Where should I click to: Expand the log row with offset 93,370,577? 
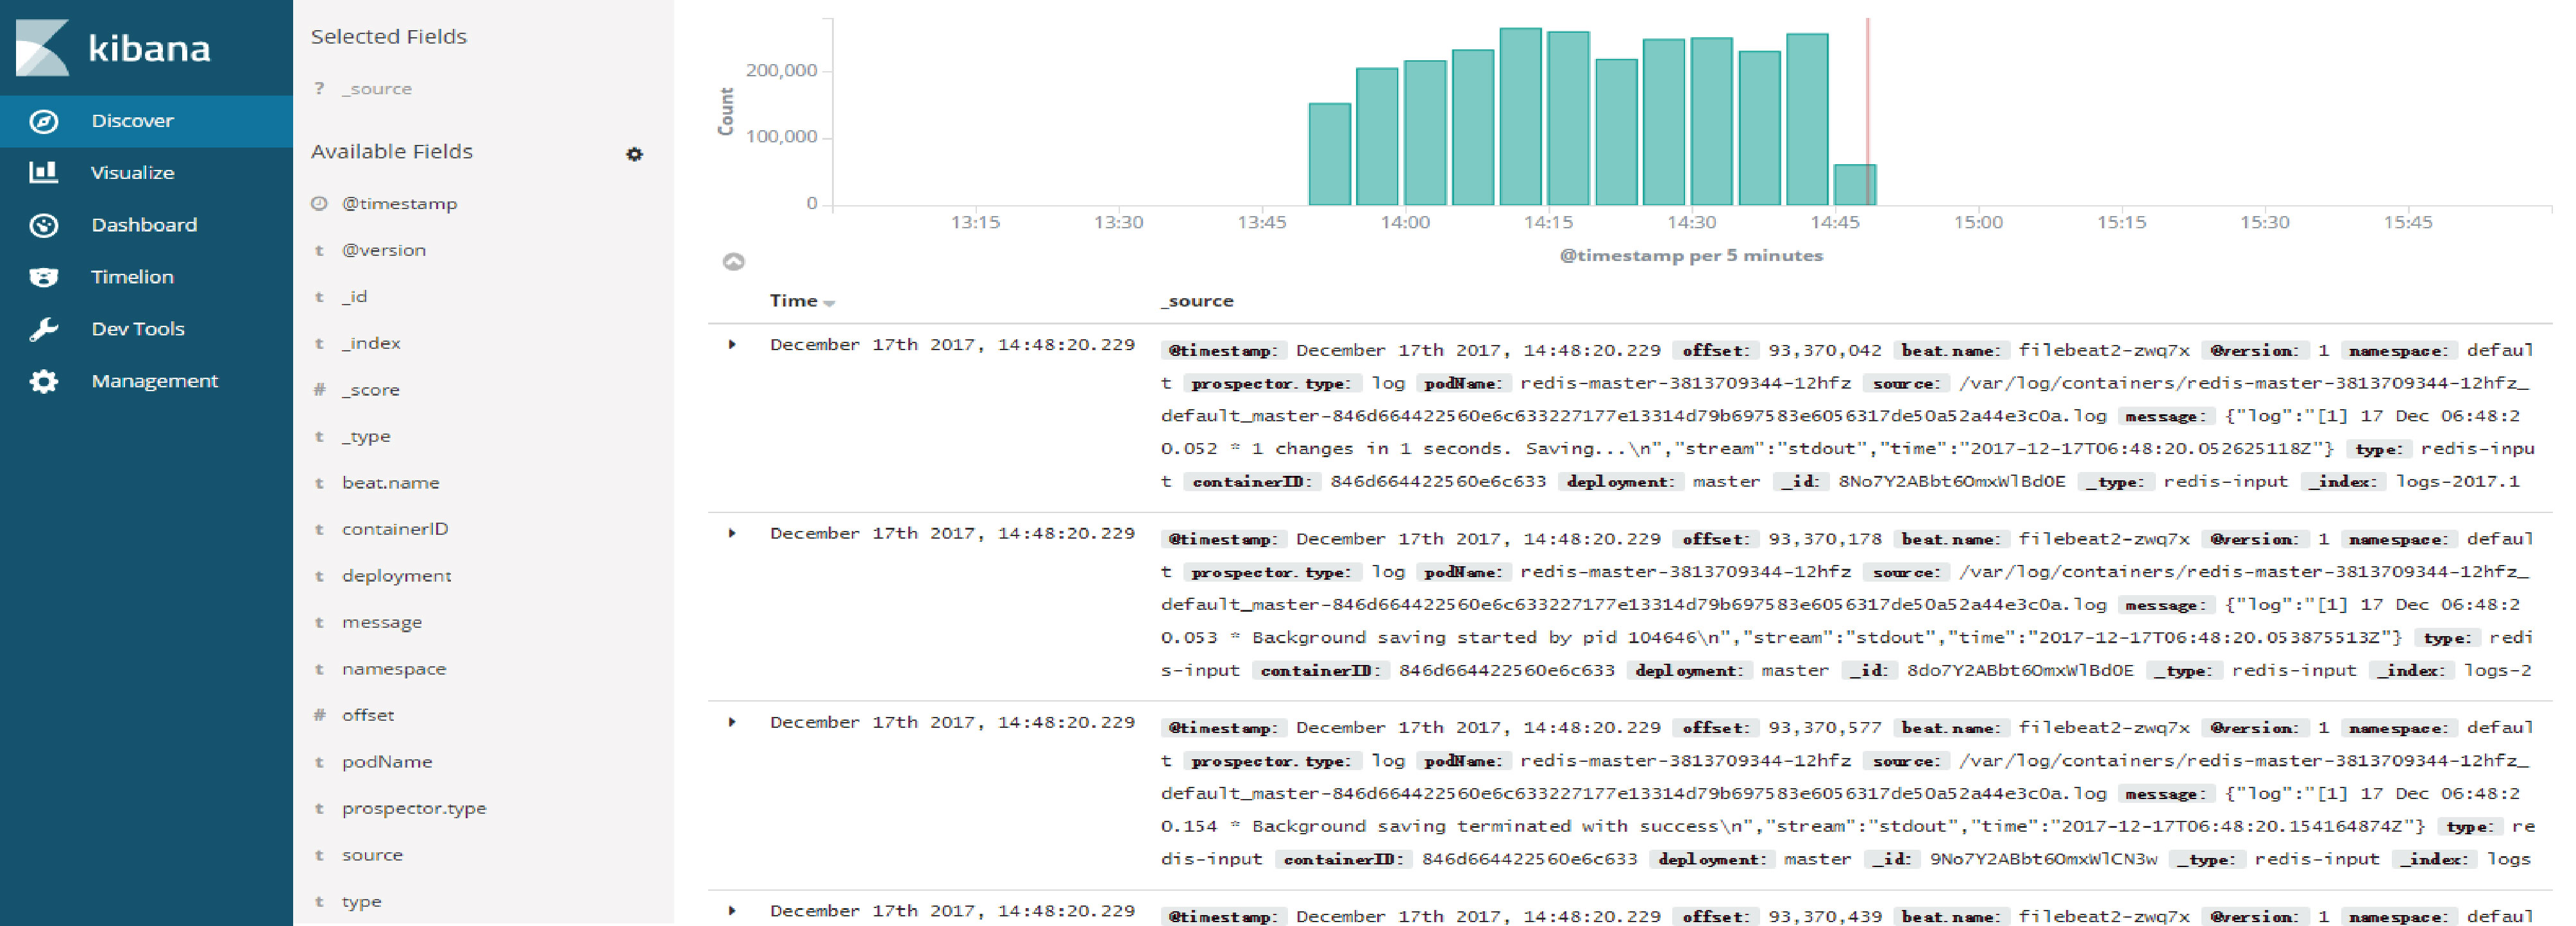coord(732,723)
